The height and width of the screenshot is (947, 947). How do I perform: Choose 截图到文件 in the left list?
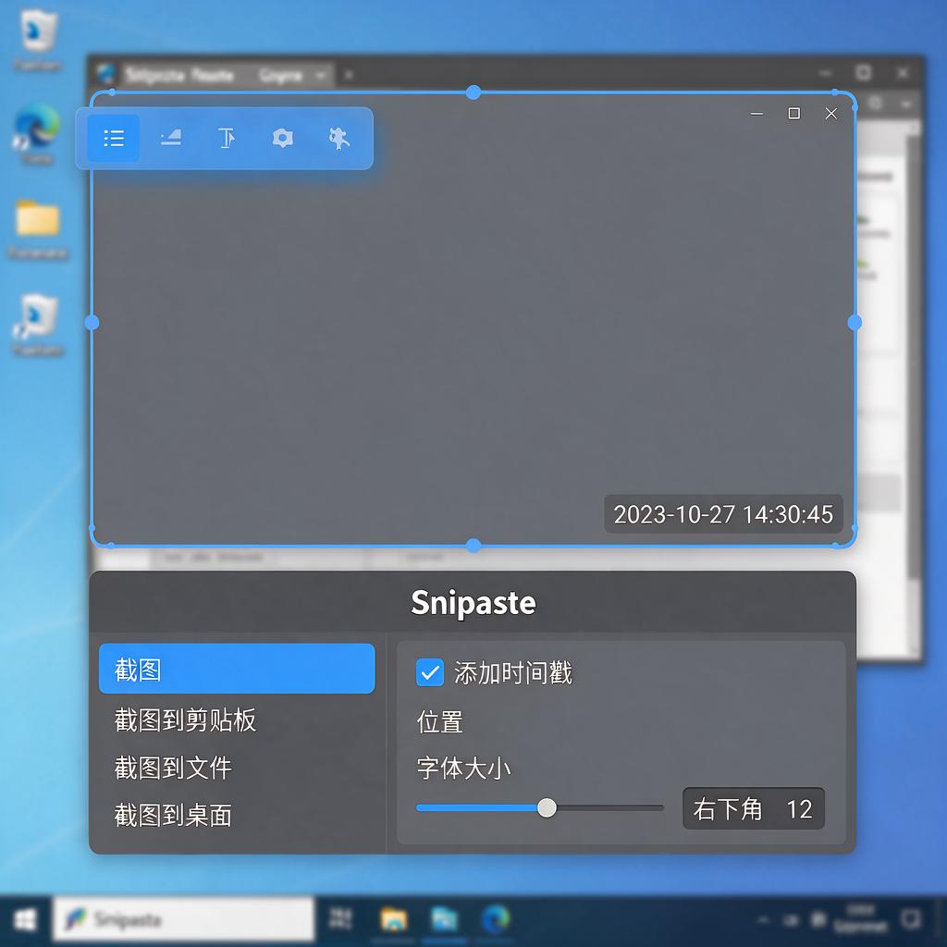click(173, 768)
